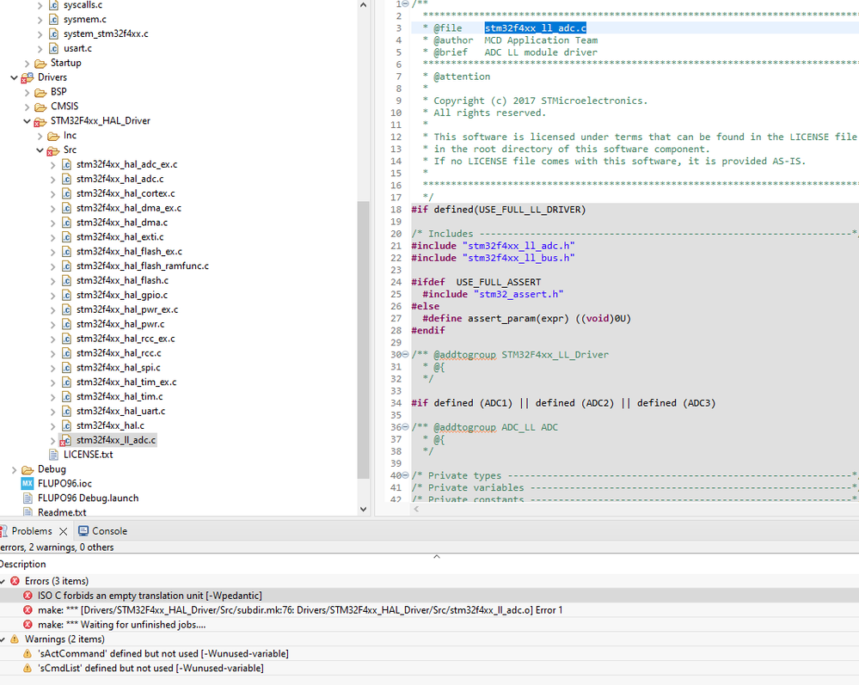859x685 pixels.
Task: Click the LICENSE.txt document icon
Action: pos(53,455)
